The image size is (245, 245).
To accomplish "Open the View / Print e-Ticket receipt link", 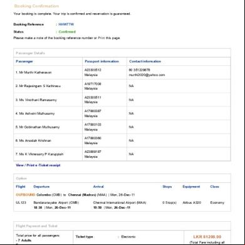I will point(38,165).
